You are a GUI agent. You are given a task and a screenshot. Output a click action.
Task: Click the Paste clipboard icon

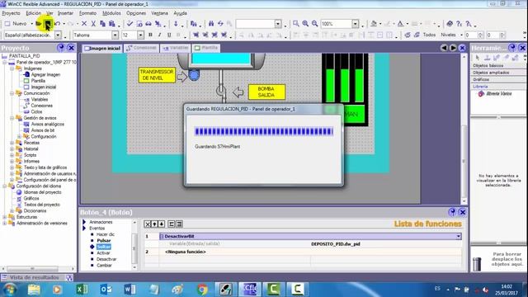112,24
